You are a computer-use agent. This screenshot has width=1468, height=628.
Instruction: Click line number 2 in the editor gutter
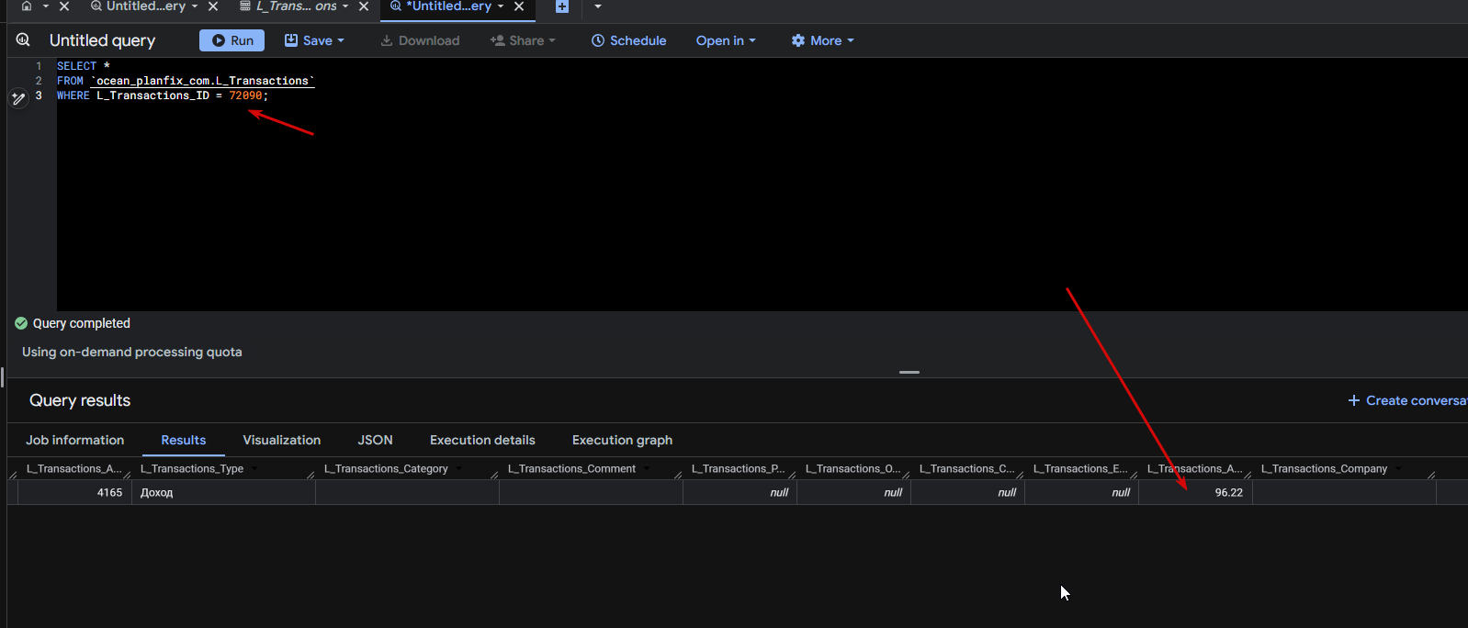[x=39, y=81]
